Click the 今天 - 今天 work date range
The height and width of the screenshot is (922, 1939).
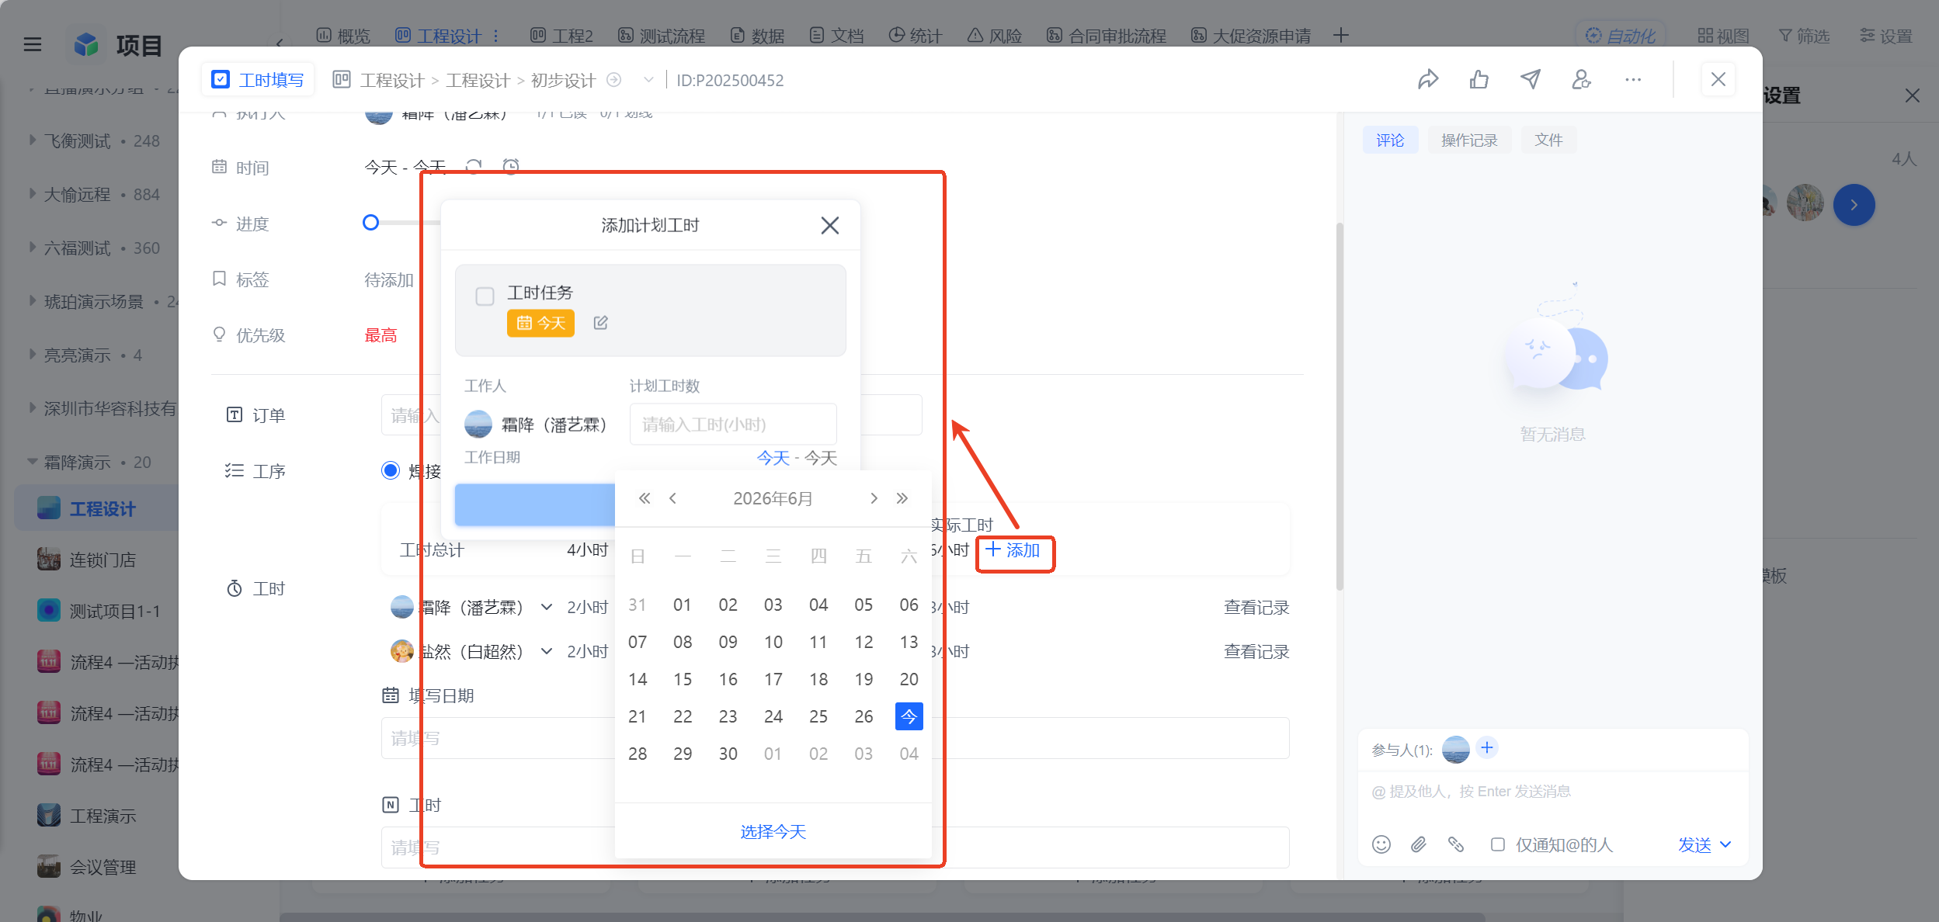tap(797, 458)
